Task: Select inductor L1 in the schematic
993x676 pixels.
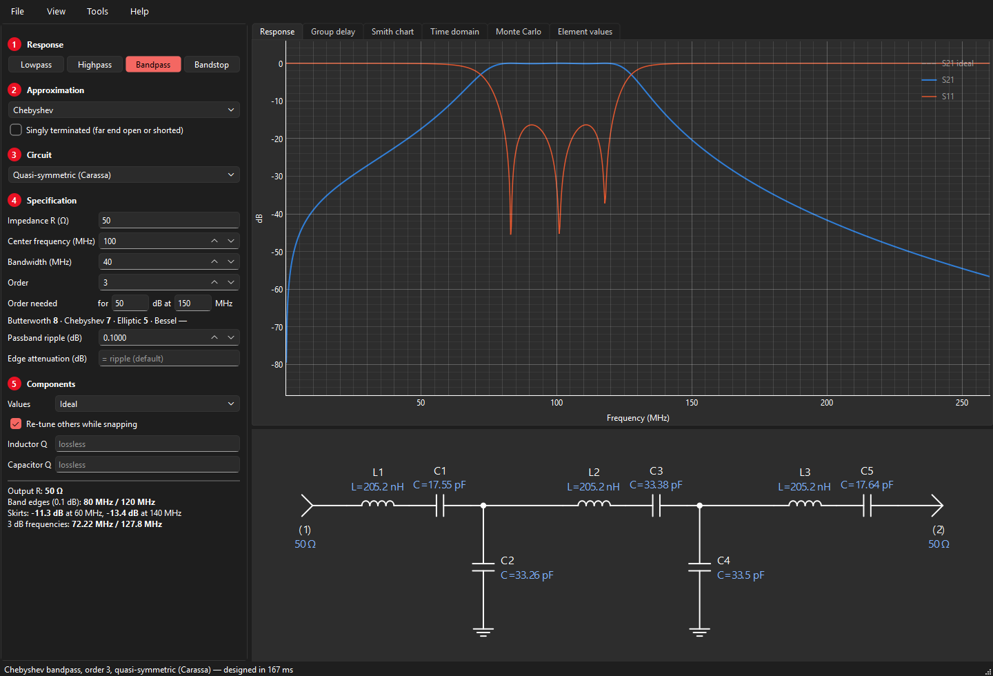Action: tap(378, 504)
